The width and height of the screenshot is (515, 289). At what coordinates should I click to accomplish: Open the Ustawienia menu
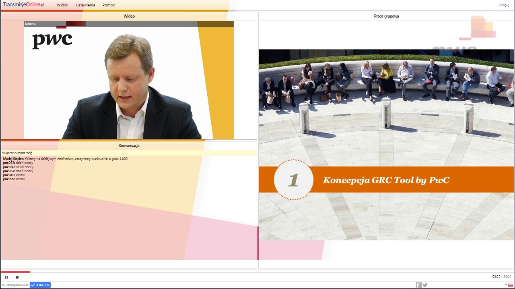[x=85, y=5]
